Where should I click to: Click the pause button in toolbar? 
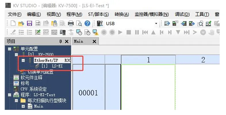137,32
